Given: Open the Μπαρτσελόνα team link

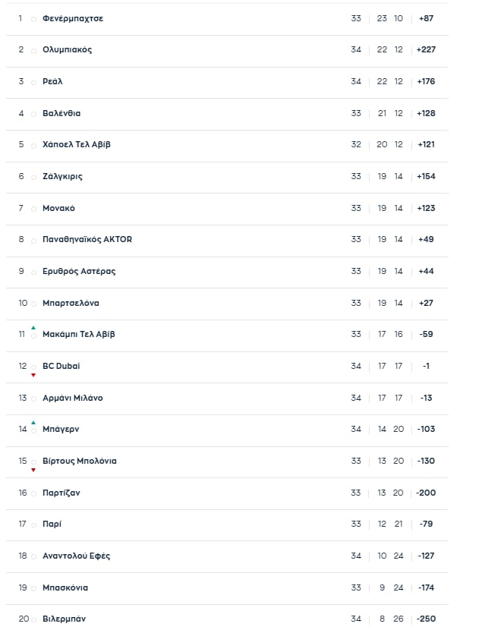Looking at the screenshot, I should point(71,303).
